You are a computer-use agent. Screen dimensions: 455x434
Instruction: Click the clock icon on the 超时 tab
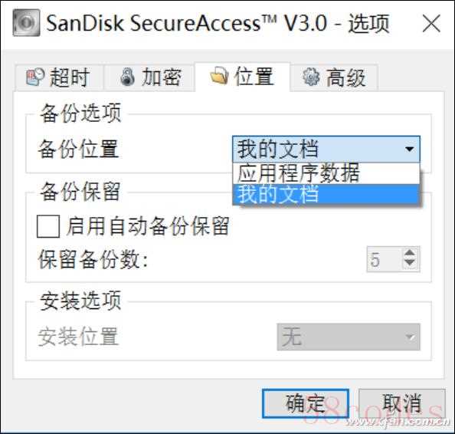pyautogui.click(x=35, y=77)
